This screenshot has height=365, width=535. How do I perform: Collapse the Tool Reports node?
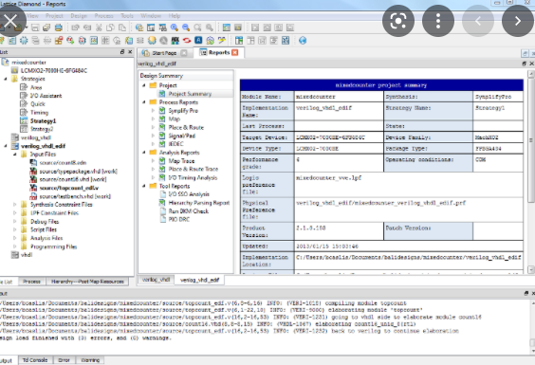pos(144,186)
